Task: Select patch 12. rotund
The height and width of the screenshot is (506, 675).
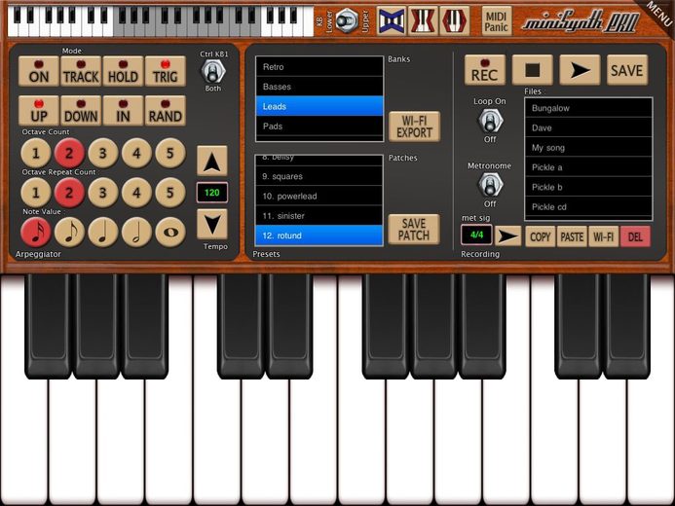Action: tap(319, 235)
